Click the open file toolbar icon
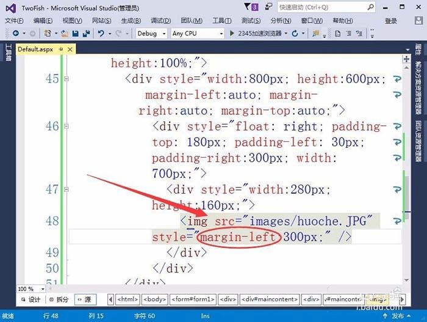Viewport: 427px width, 322px height. (65, 34)
